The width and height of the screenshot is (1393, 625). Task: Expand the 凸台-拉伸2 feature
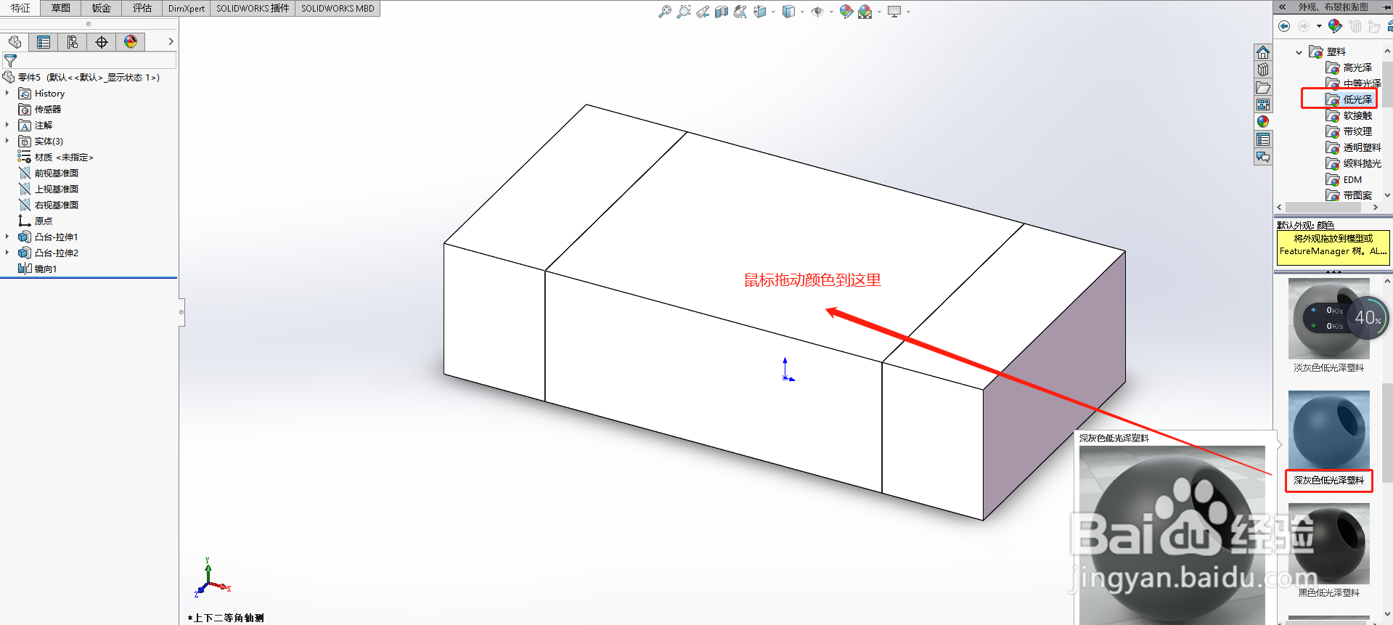[x=7, y=253]
